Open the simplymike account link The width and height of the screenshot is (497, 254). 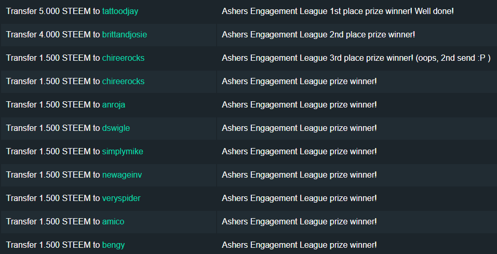pyautogui.click(x=123, y=152)
